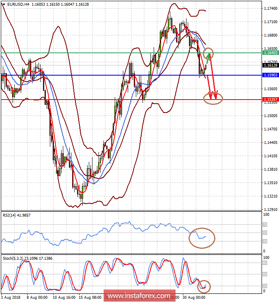Screen dimensions: 279x302
Task: Click the Stochastic 80 level marker
Action: coord(265,263)
